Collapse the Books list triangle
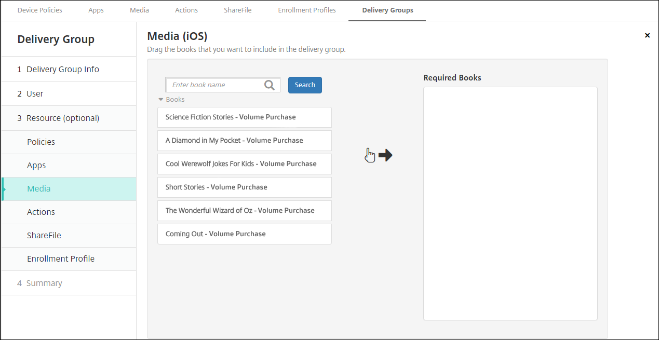The height and width of the screenshot is (340, 659). click(161, 100)
